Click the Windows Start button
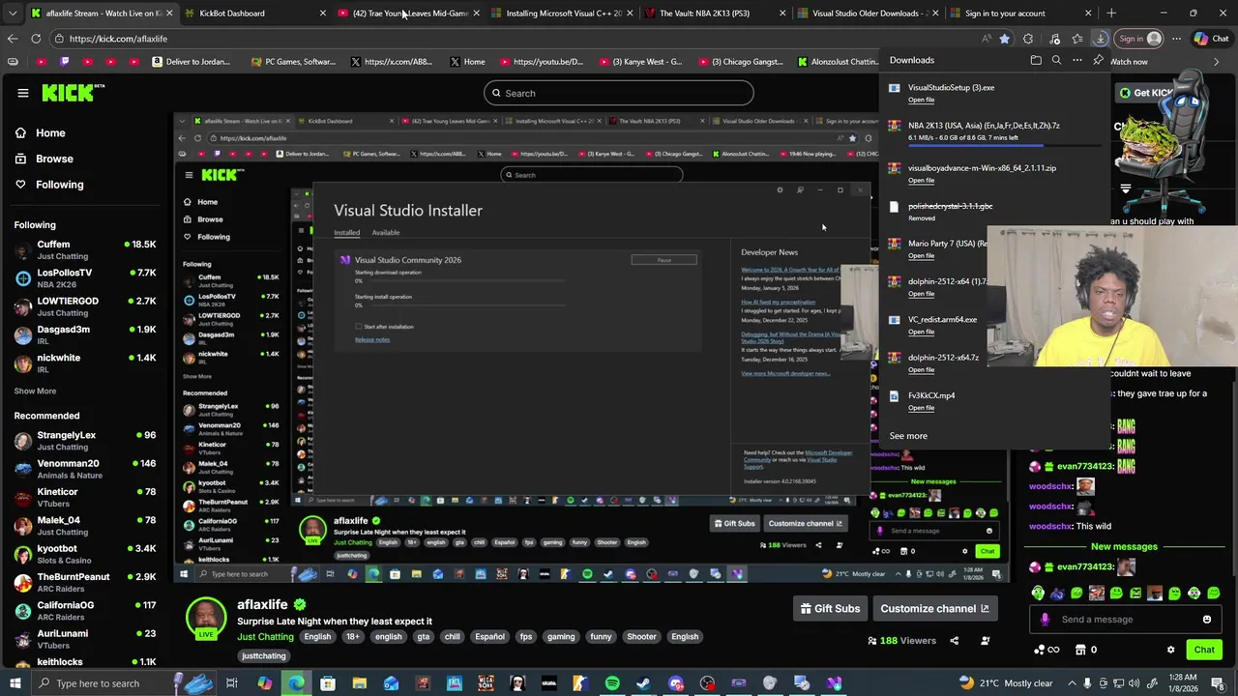 [x=15, y=683]
